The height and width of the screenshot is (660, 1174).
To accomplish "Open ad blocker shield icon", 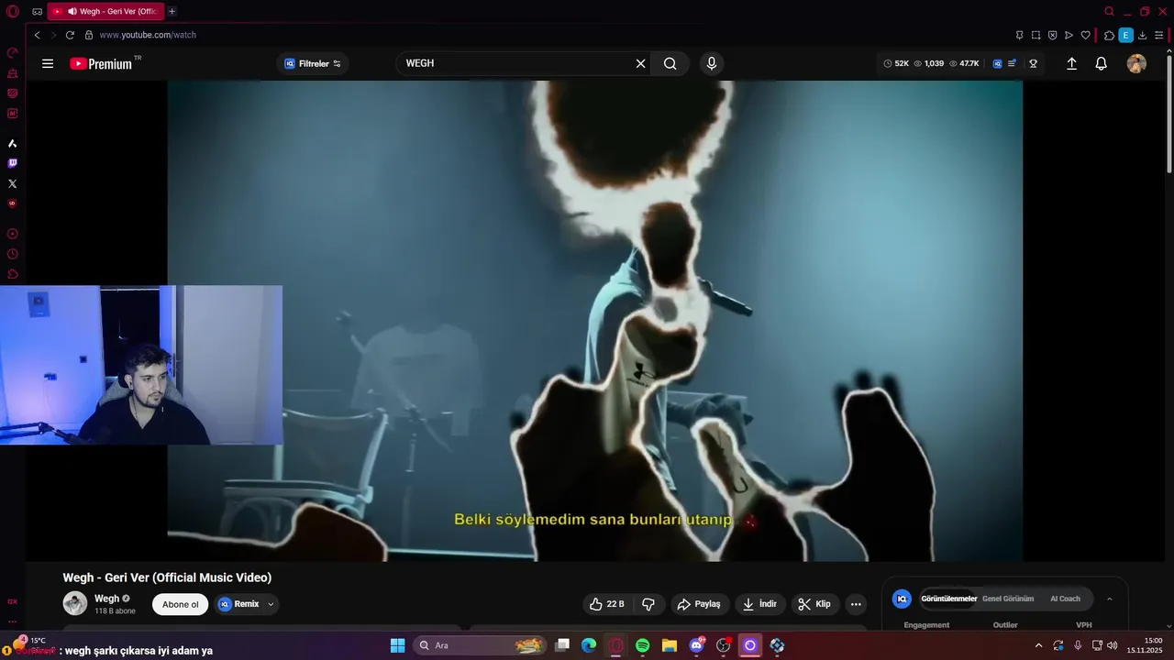I will [1052, 35].
